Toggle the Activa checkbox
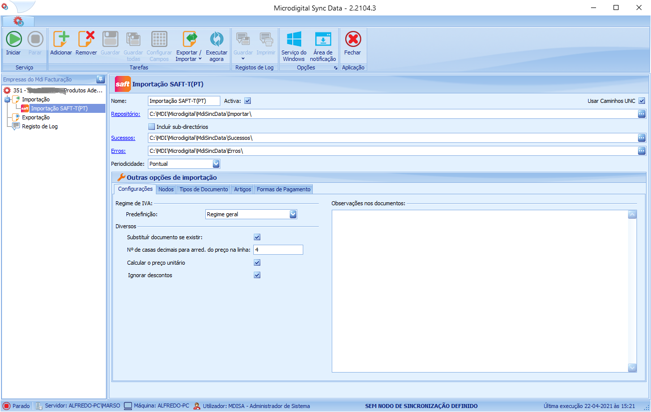Screen dimensions: 651x412 (247, 101)
